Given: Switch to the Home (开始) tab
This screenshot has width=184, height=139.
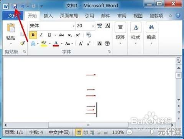Looking at the screenshot, I should coord(32,16).
